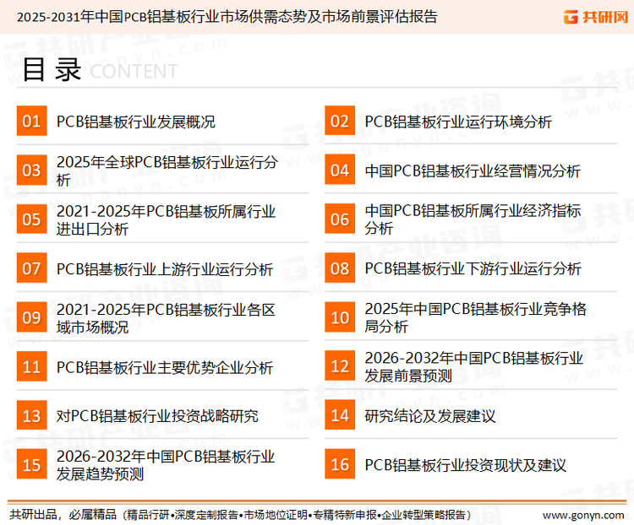This screenshot has height=525, width=634.
Task: Select 2025年全球PCB铝基板行业运行分析 entry
Action: tap(167, 170)
